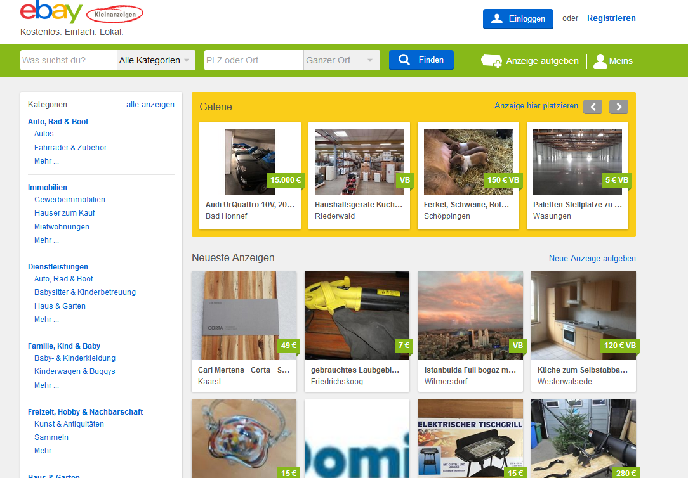Click the Anzeige aufgeben plus icon
The width and height of the screenshot is (688, 478).
point(491,61)
